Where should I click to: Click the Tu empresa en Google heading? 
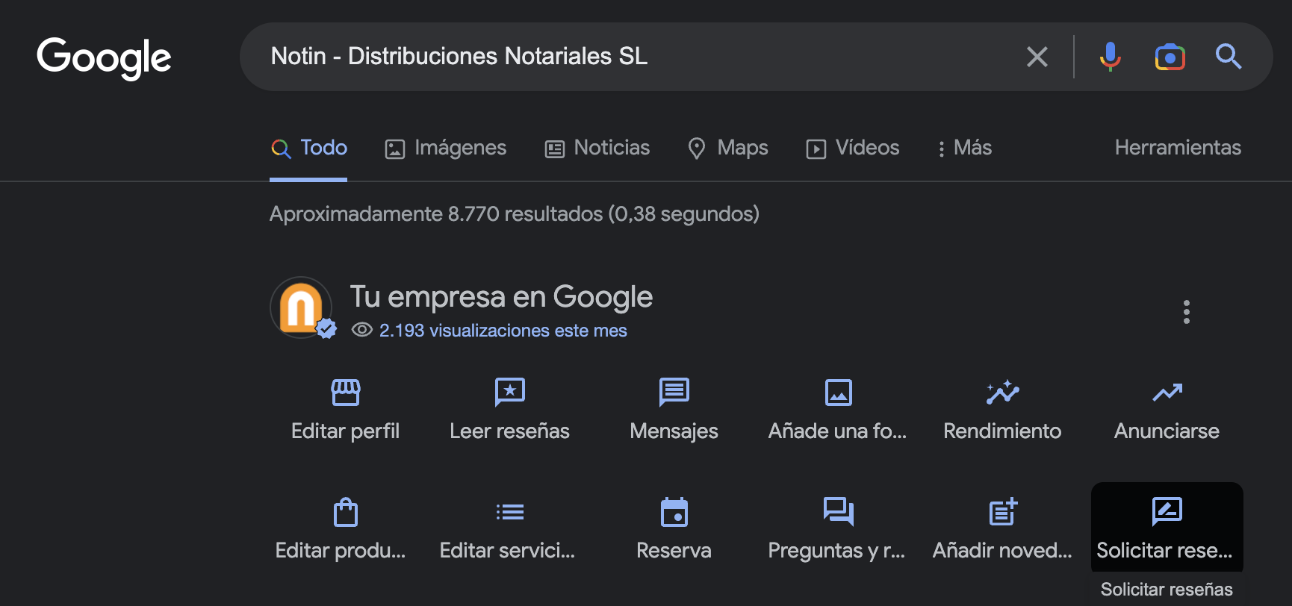pos(501,297)
